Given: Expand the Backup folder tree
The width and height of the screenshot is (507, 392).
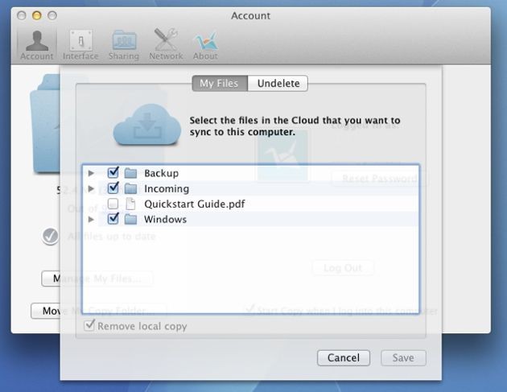Looking at the screenshot, I should tap(91, 173).
